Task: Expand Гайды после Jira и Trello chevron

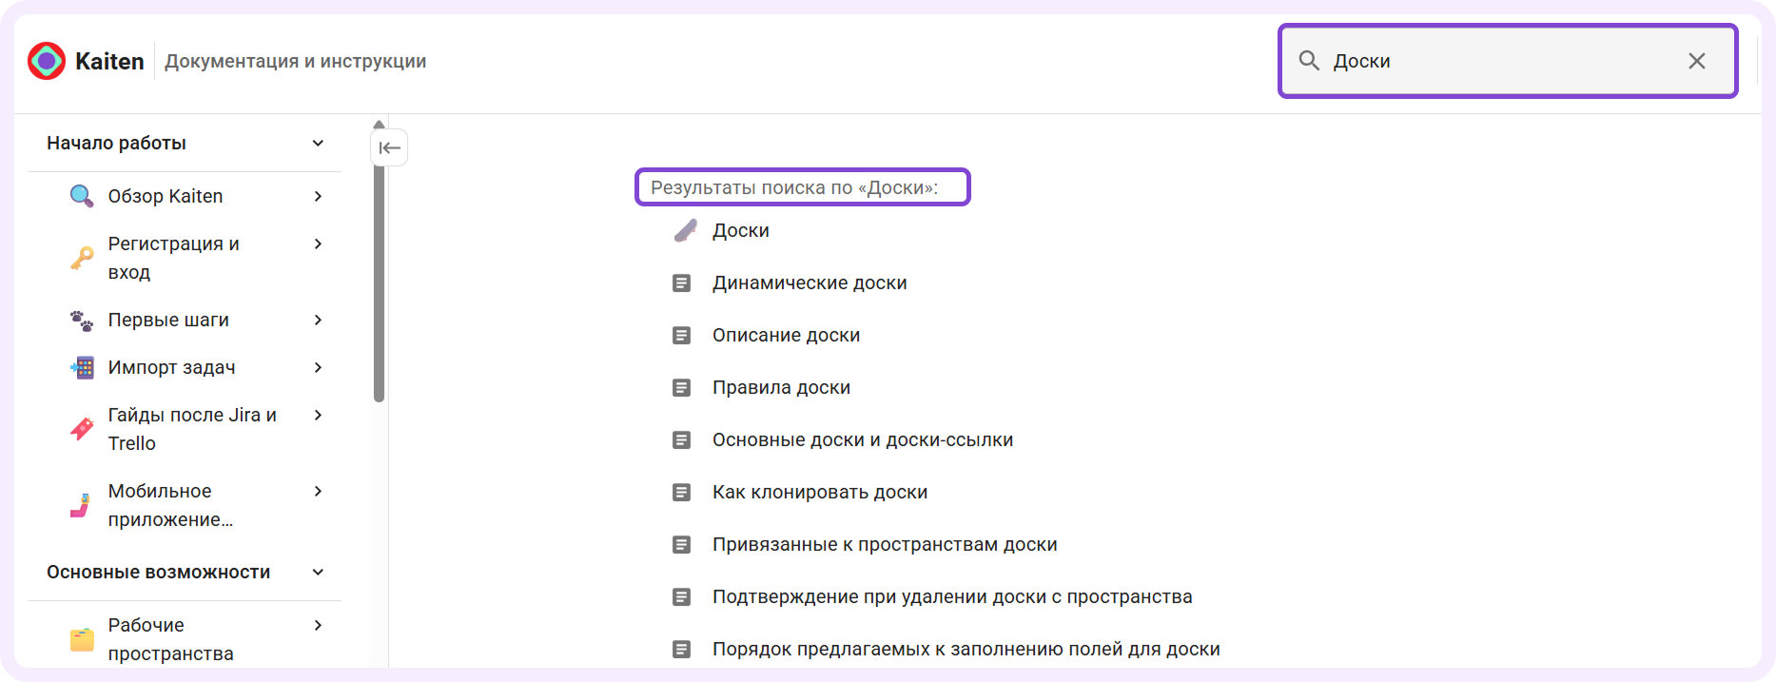Action: pos(318,415)
